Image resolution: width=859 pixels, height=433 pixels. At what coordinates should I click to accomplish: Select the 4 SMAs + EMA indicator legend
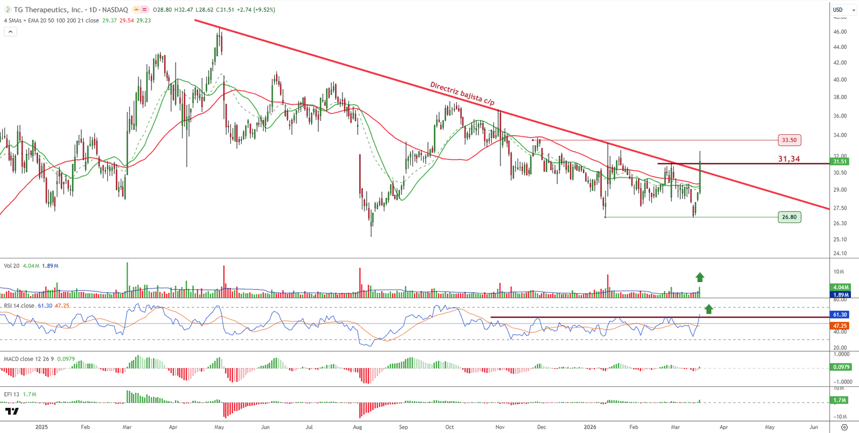coord(51,20)
